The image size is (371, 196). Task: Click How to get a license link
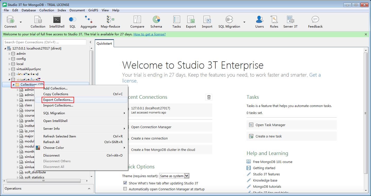click(x=149, y=34)
